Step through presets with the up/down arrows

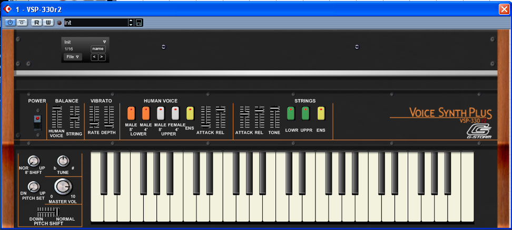[131, 23]
